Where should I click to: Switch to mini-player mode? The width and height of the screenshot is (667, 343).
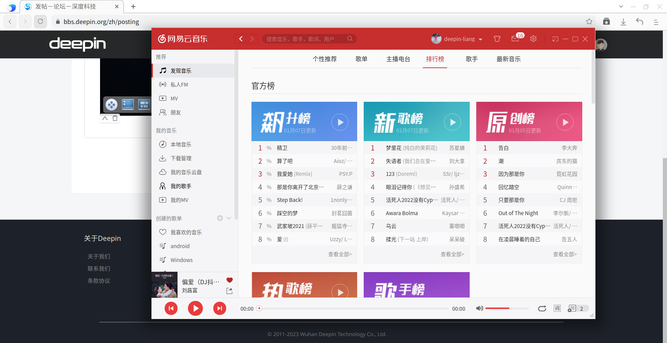[555, 39]
